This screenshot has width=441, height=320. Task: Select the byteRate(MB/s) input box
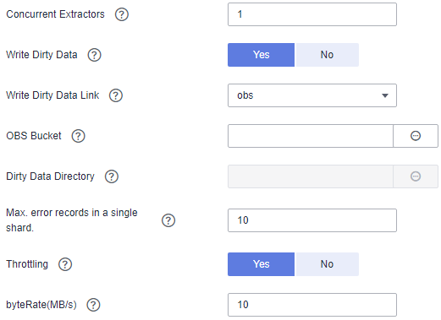(312, 305)
